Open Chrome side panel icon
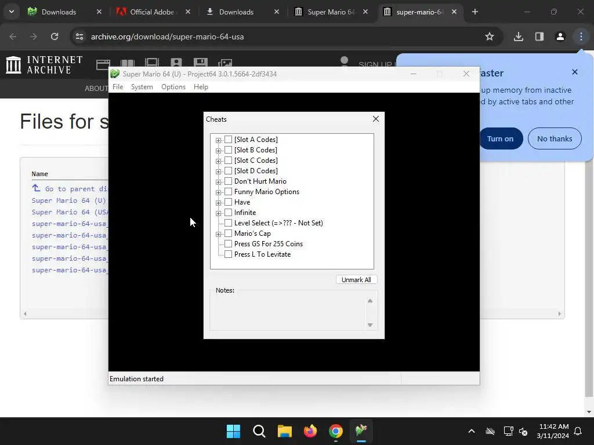This screenshot has width=594, height=445. coord(539,37)
